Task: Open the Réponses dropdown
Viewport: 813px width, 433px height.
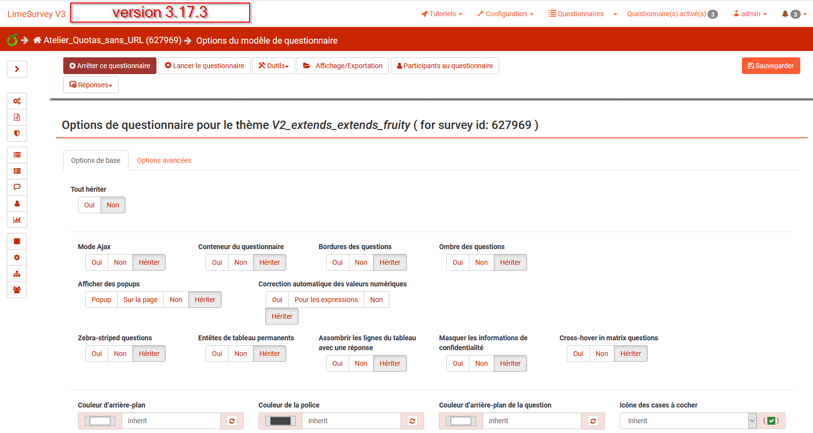Action: 91,85
